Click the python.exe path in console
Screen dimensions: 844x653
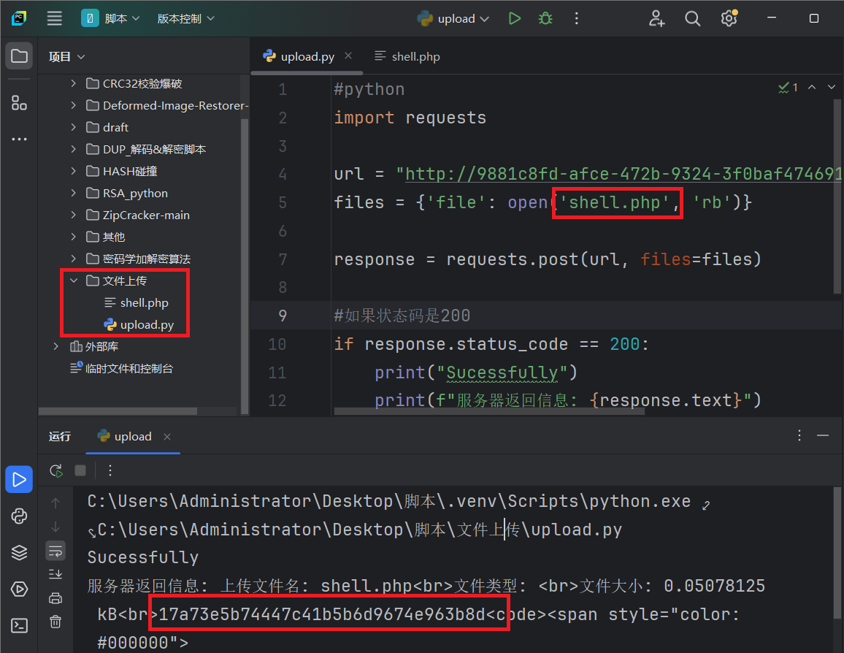pyautogui.click(x=388, y=501)
